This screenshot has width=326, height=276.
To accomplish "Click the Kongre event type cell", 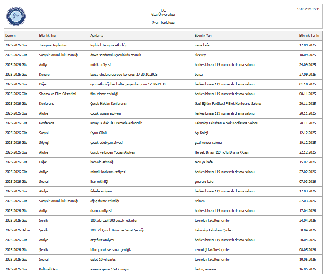I will tap(45, 75).
